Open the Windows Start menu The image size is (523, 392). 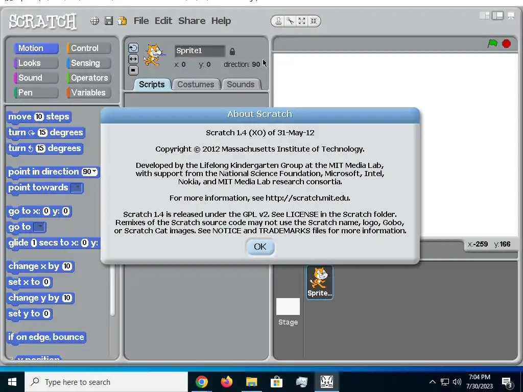(12, 382)
